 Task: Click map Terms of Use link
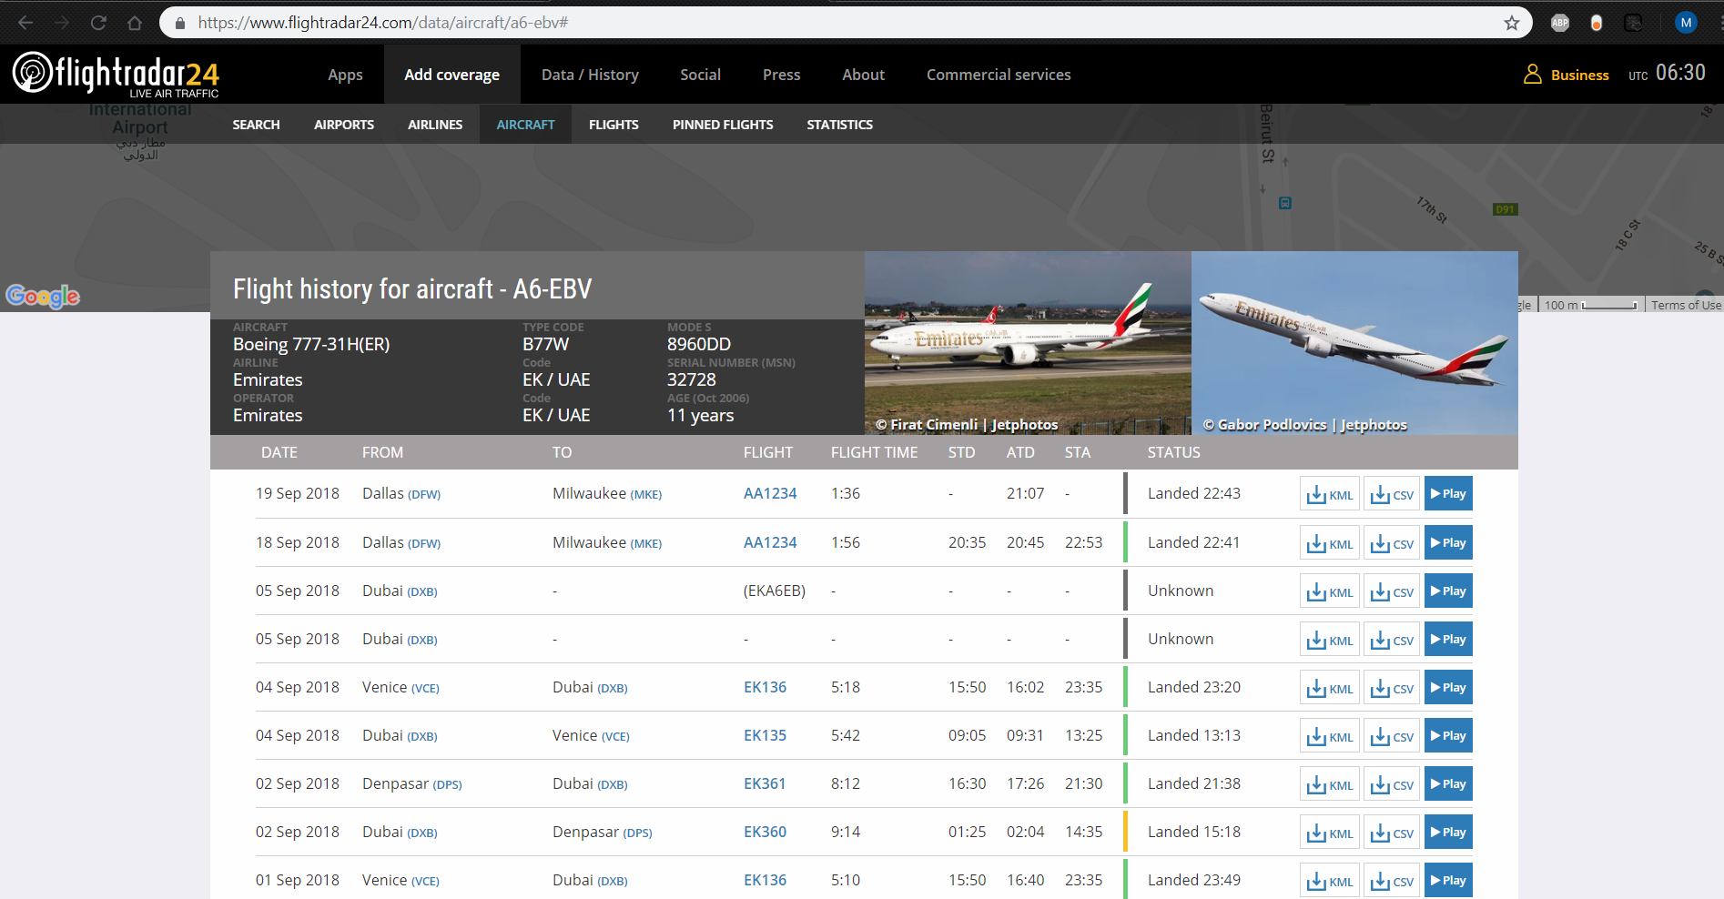1686,305
